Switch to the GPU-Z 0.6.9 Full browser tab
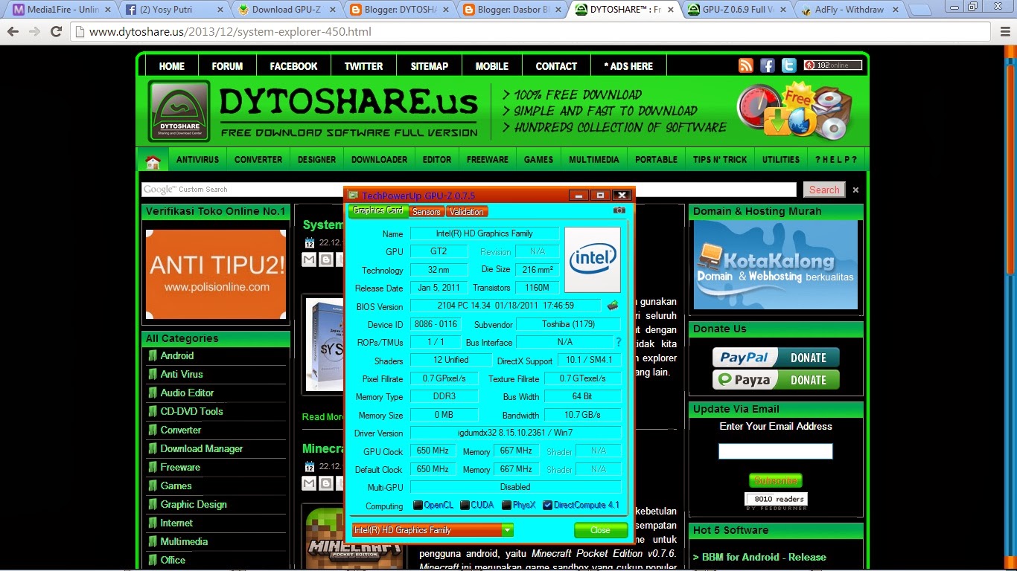 pos(737,10)
